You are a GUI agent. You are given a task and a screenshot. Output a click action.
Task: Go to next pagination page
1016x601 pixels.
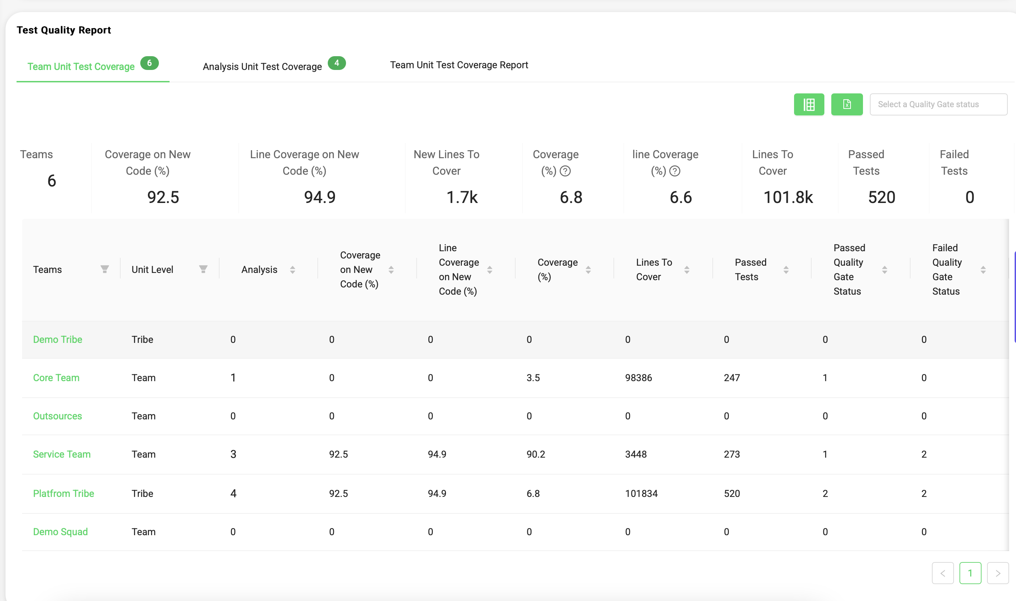[x=997, y=573]
